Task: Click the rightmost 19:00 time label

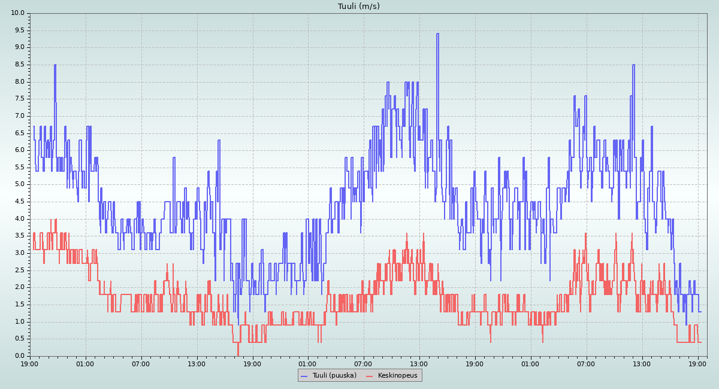Action: (x=697, y=363)
